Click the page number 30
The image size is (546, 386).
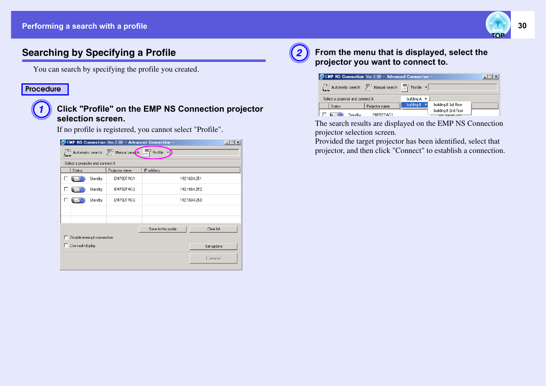point(522,25)
